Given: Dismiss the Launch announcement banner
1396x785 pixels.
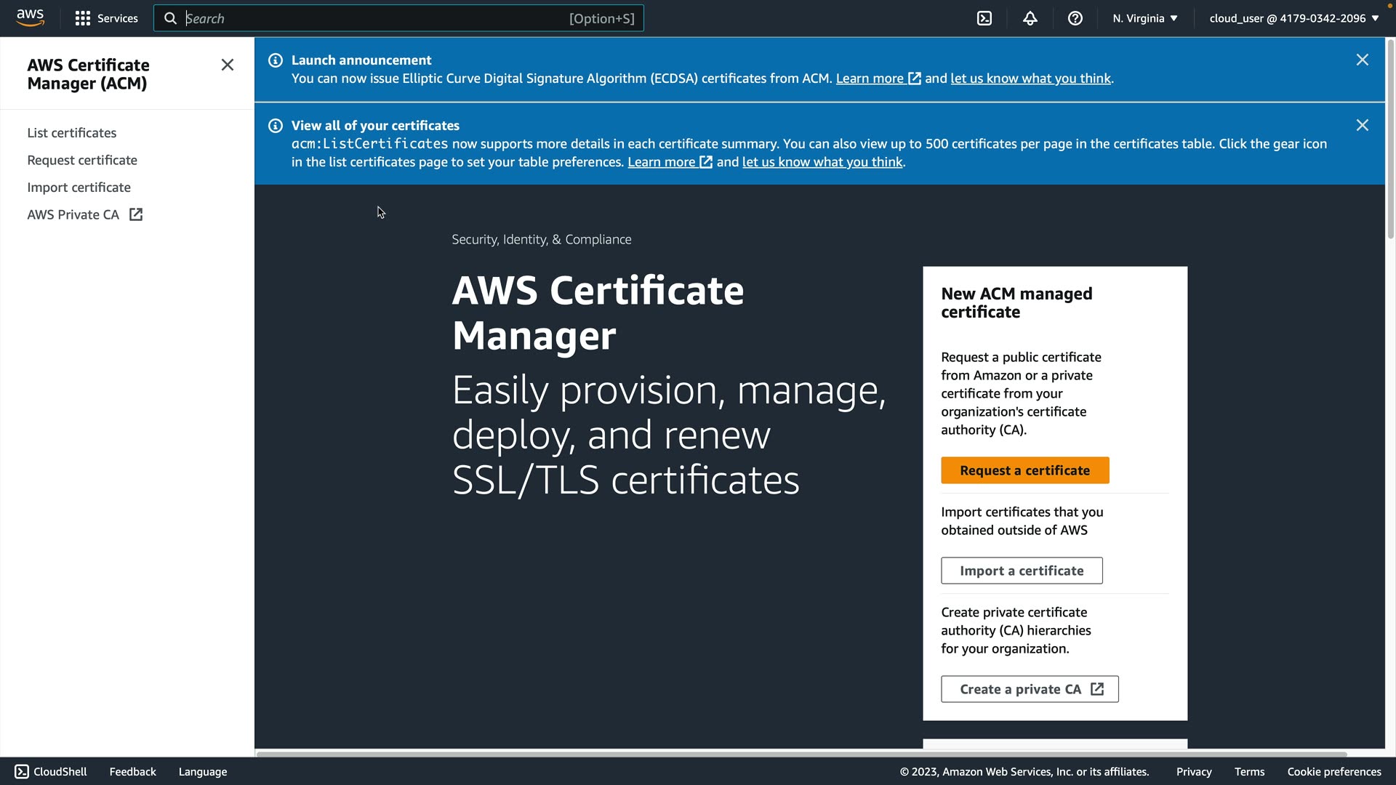Looking at the screenshot, I should point(1362,60).
